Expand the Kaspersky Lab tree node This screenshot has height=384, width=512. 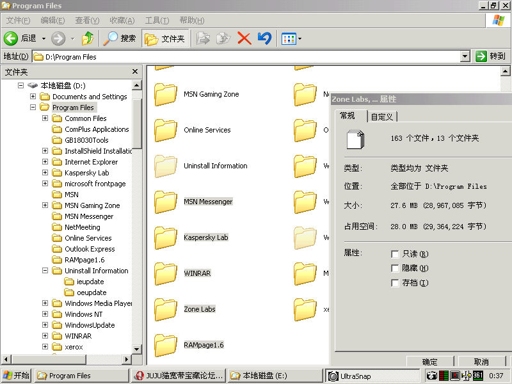tap(45, 173)
